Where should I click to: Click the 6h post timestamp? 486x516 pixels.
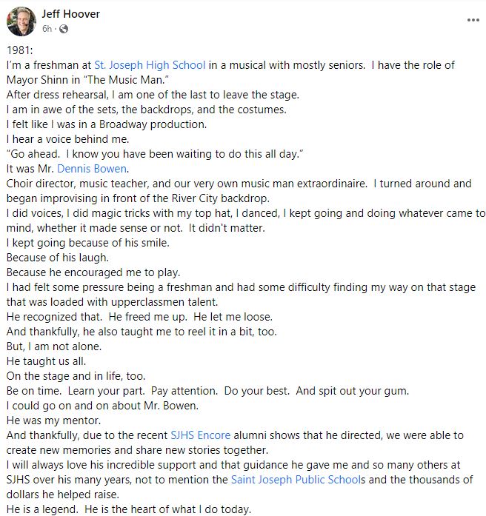click(47, 30)
